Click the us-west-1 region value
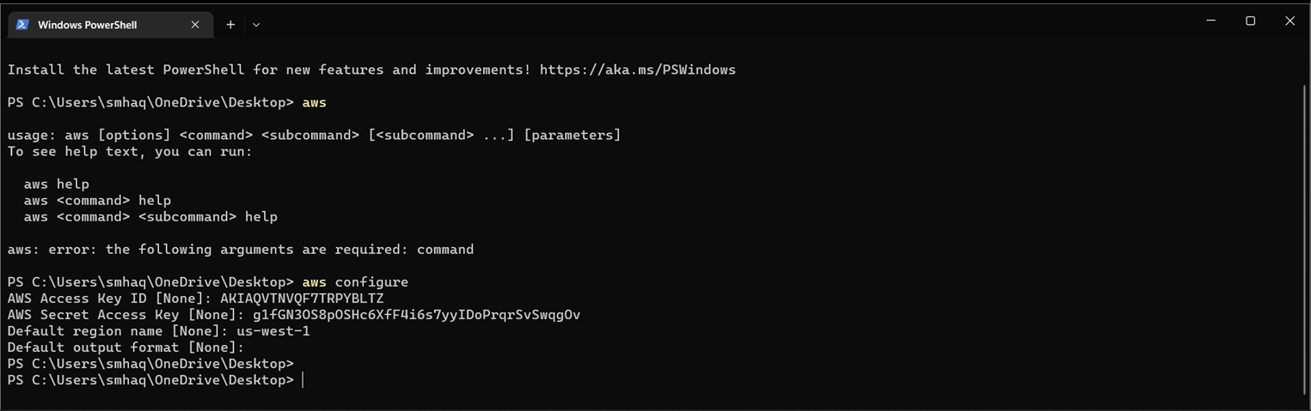Image resolution: width=1311 pixels, height=411 pixels. pyautogui.click(x=273, y=331)
